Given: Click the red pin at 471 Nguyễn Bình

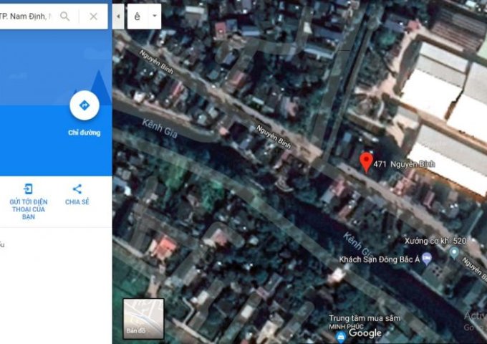Looking at the screenshot, I should click(x=365, y=162).
